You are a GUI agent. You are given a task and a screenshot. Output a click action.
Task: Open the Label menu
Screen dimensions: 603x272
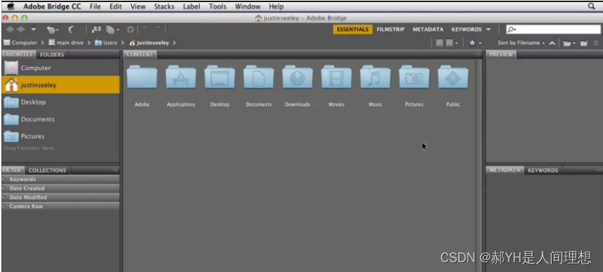[191, 6]
